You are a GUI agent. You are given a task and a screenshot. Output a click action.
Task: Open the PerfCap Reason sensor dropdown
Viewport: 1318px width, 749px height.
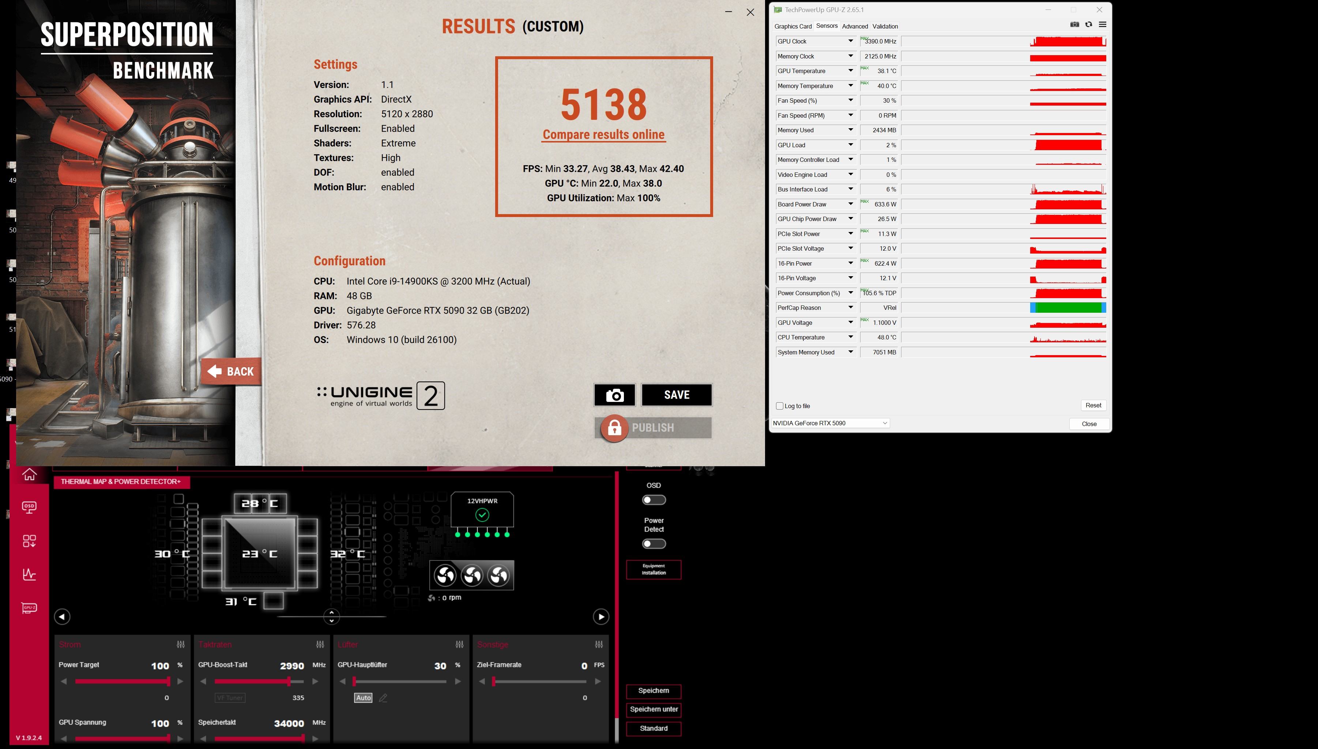point(851,308)
